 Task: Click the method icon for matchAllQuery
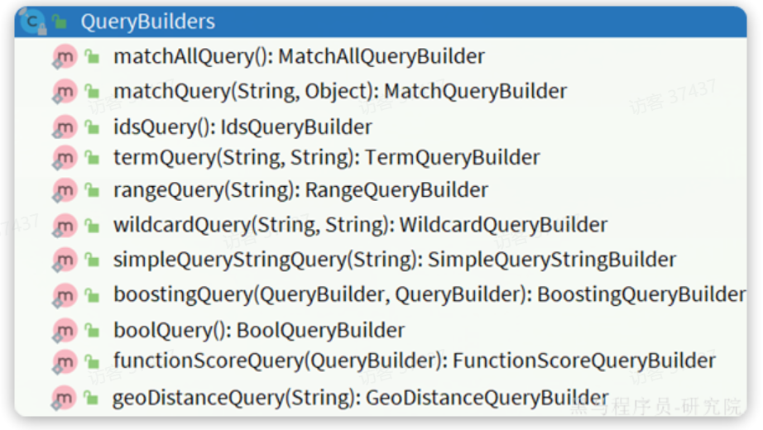[65, 57]
